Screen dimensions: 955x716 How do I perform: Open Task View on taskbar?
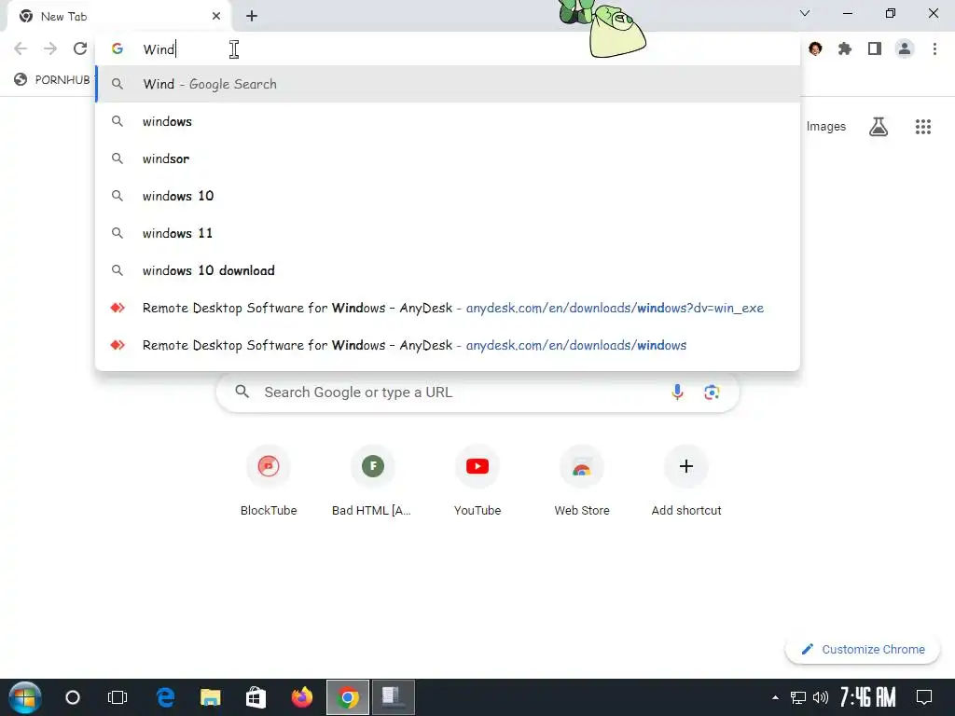[117, 697]
